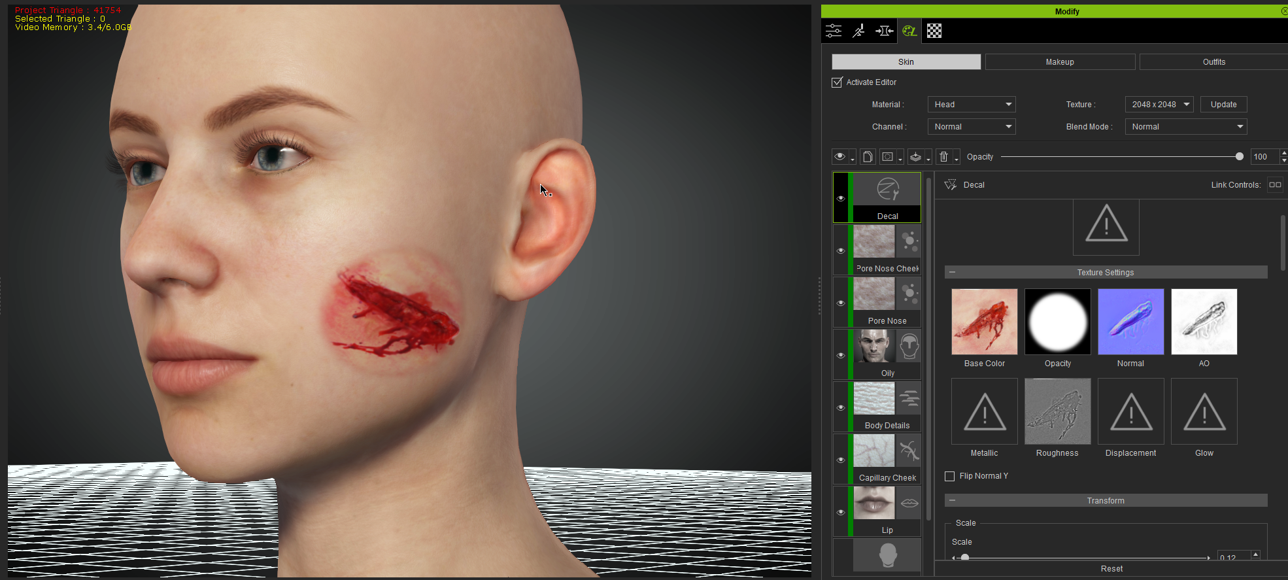Switch to the Skin tab

coord(906,61)
